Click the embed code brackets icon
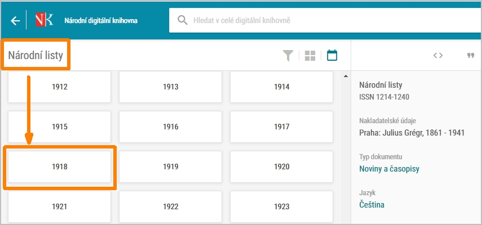Viewport: 482px width, 225px height. pos(438,55)
